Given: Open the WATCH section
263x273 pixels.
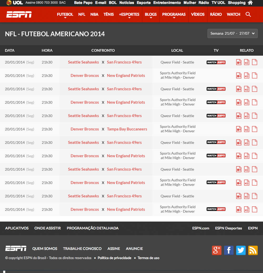Looking at the screenshot, I should point(234,14).
